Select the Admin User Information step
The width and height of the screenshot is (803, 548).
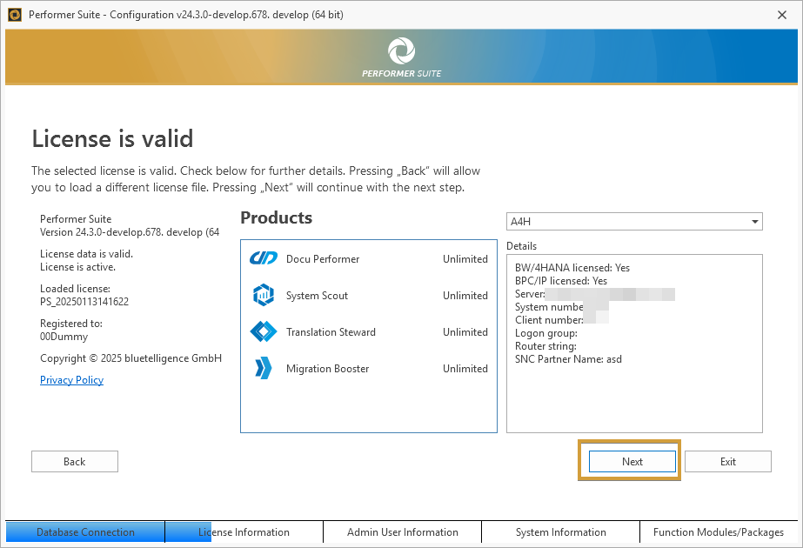click(402, 532)
